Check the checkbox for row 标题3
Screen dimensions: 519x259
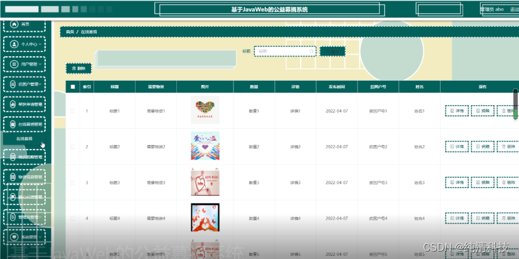pyautogui.click(x=73, y=183)
